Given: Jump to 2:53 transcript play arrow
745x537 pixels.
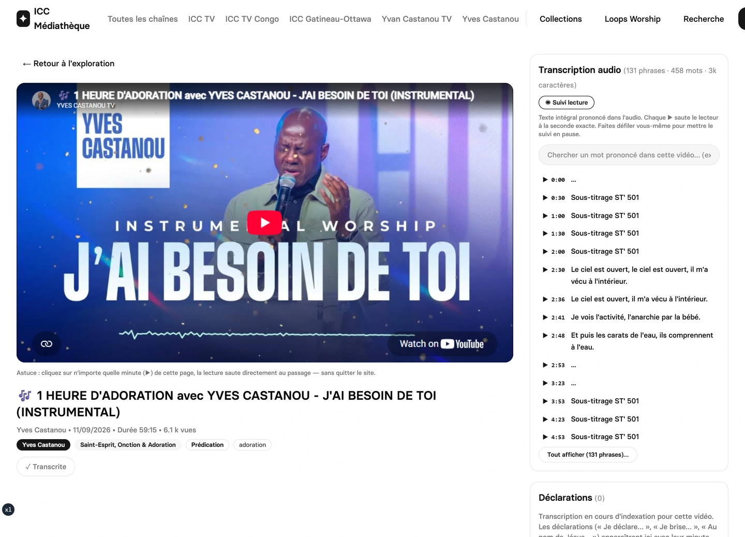Looking at the screenshot, I should pyautogui.click(x=545, y=365).
